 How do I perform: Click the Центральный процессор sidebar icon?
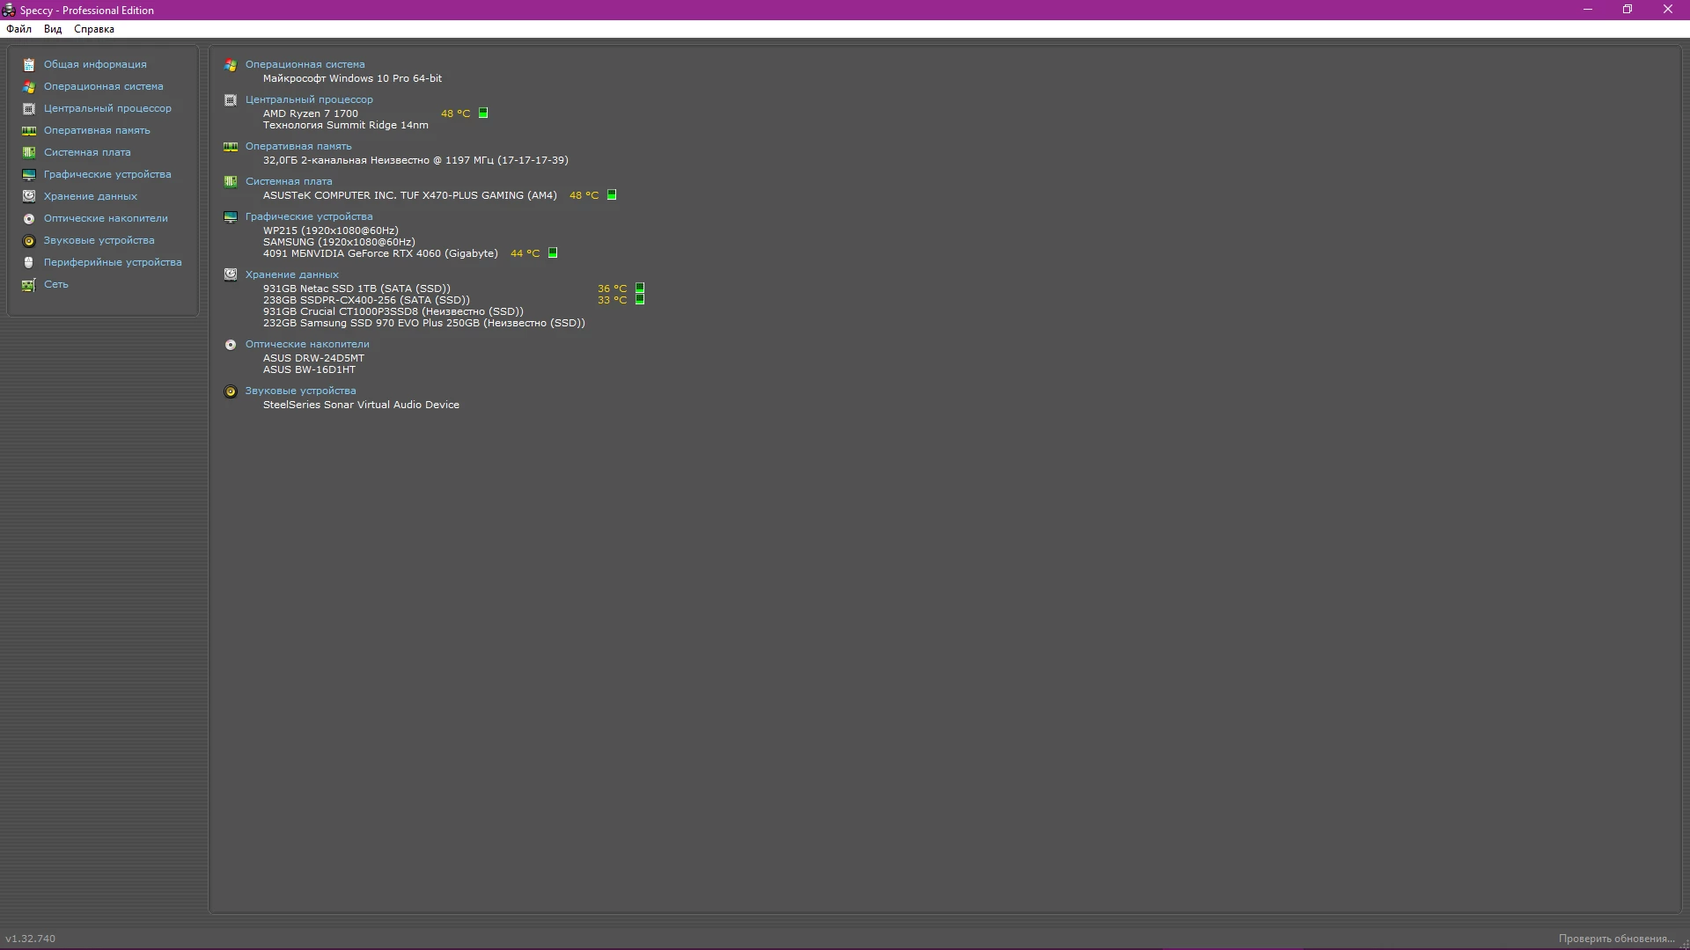(x=29, y=109)
